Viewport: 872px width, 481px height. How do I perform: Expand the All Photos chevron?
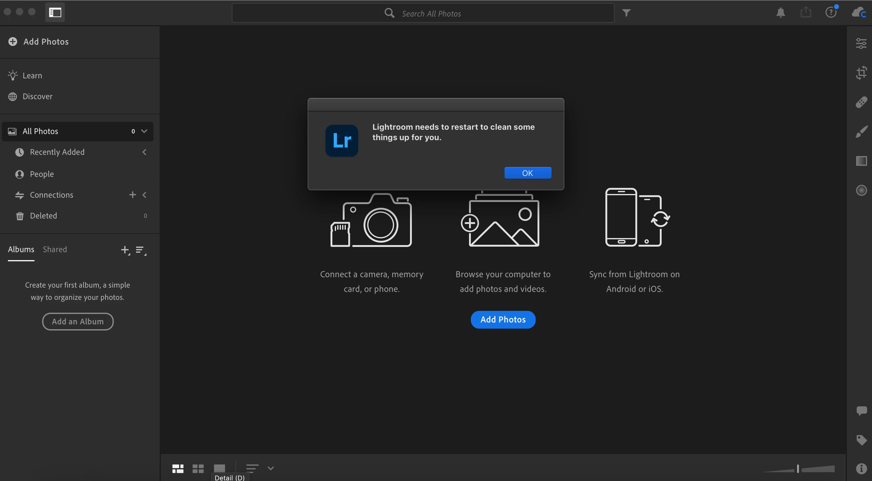(x=144, y=131)
